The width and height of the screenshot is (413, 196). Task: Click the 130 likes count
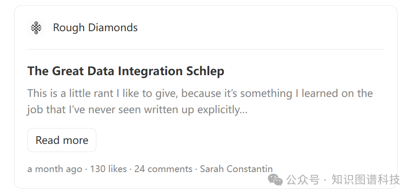pos(108,169)
